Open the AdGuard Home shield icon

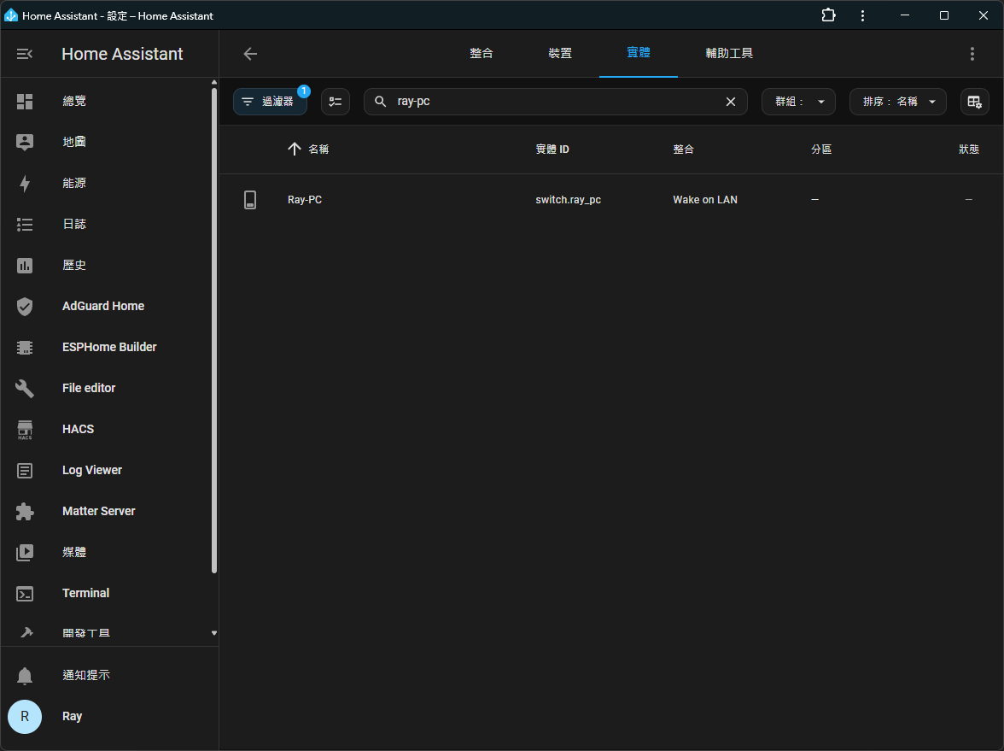(24, 306)
